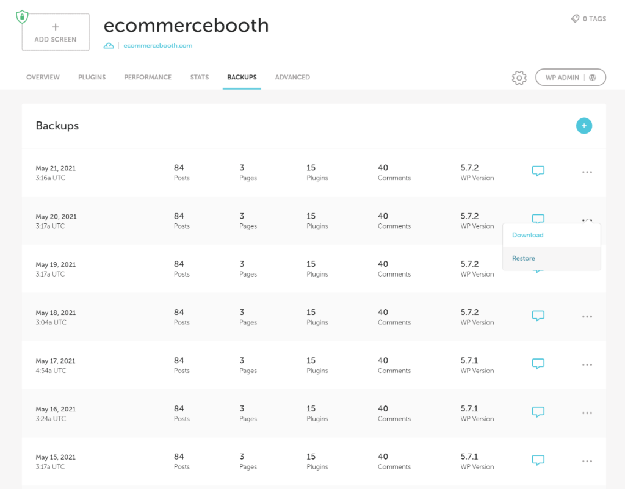Click the 4:54a UTC timestamp
Screen dimensions: 625x489
coord(51,371)
